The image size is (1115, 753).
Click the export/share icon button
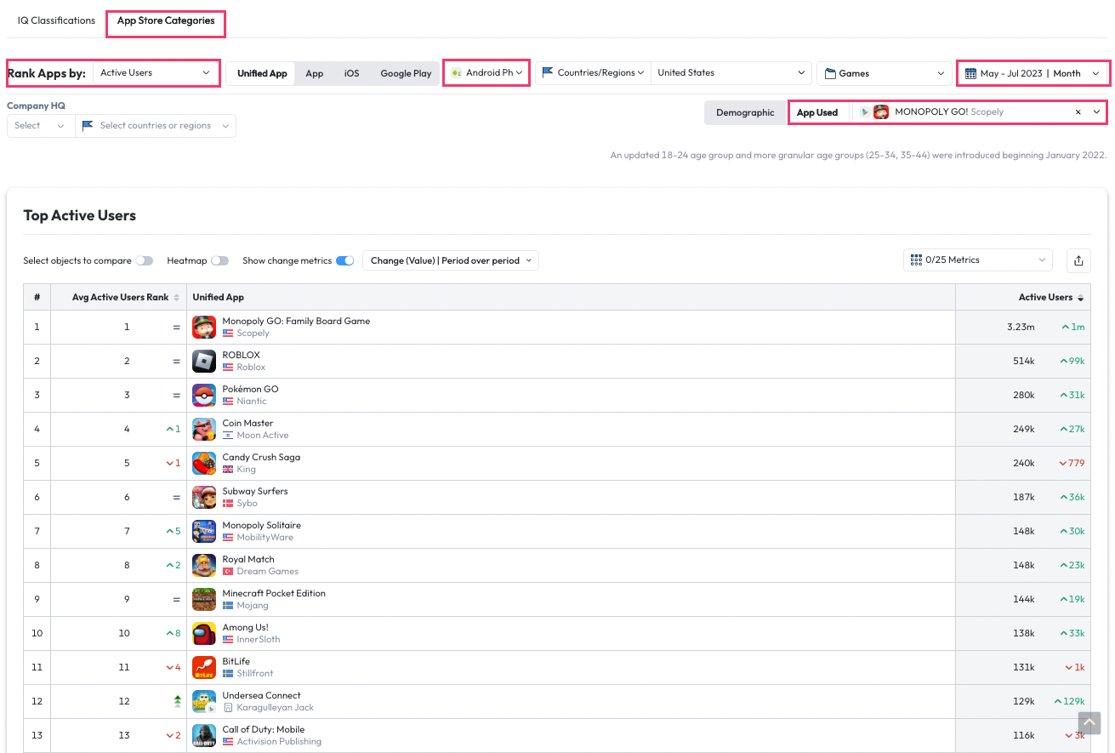[1078, 260]
